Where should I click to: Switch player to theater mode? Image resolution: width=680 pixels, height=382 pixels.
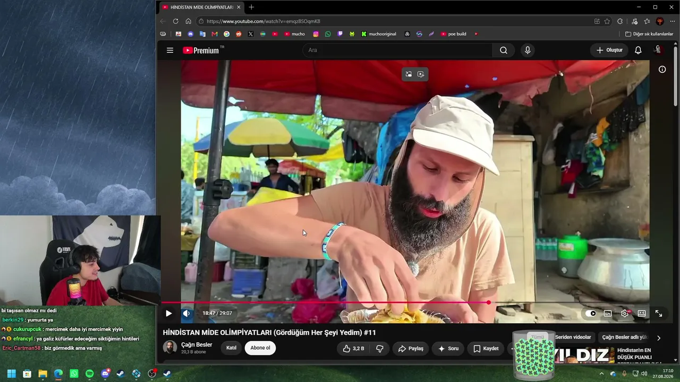coord(642,314)
